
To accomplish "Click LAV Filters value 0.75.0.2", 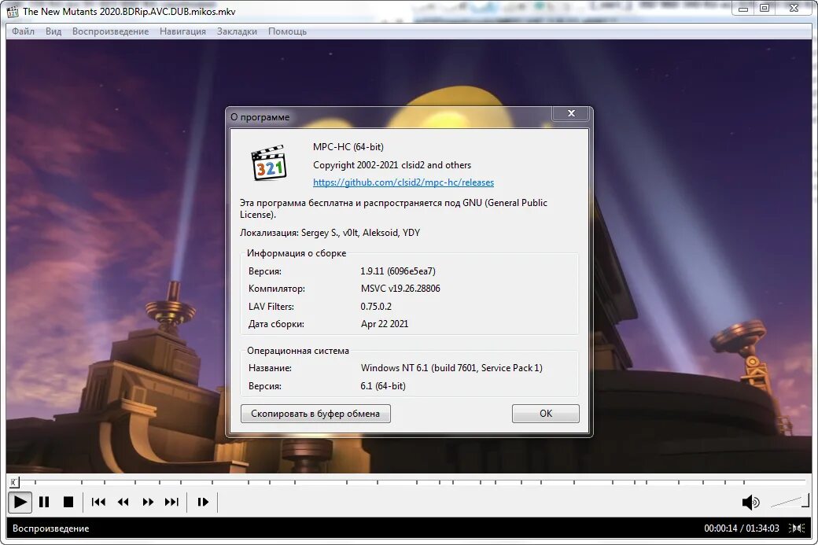I will coord(376,307).
